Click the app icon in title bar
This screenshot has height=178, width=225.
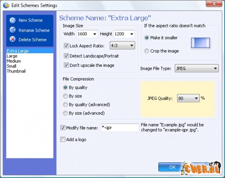pos(6,5)
